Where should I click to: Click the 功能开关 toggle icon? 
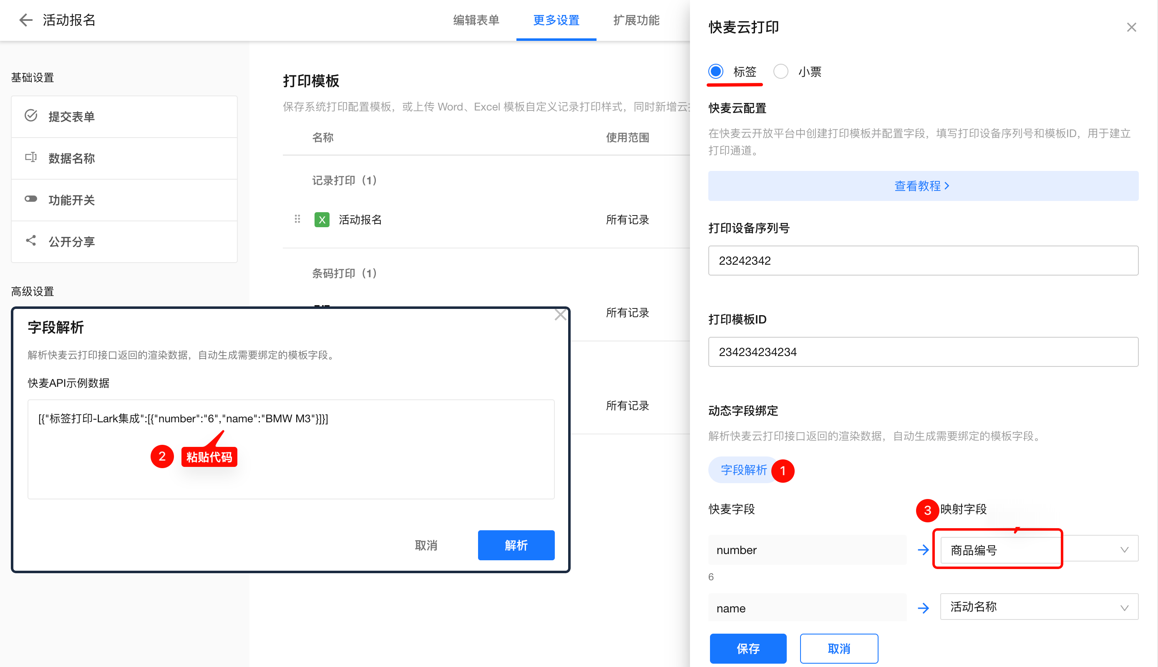pyautogui.click(x=31, y=199)
